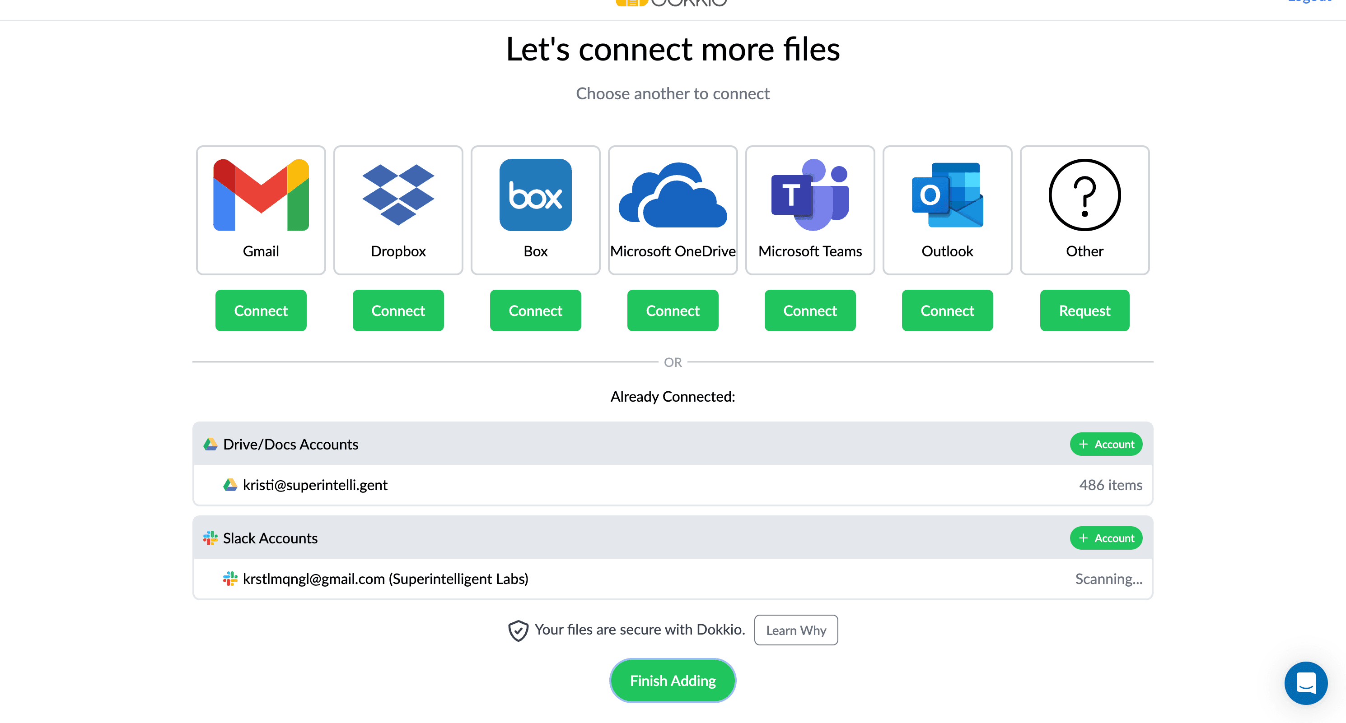Click the Box logo icon
Image resolution: width=1346 pixels, height=723 pixels.
pyautogui.click(x=536, y=195)
